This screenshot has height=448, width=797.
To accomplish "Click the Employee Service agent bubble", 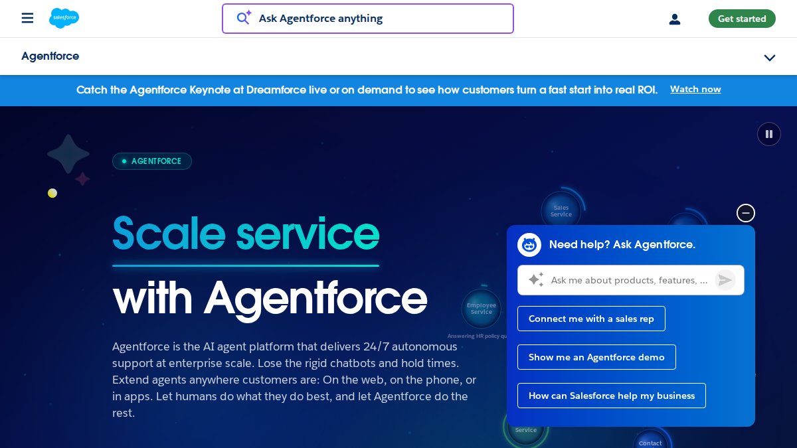I will pyautogui.click(x=482, y=309).
